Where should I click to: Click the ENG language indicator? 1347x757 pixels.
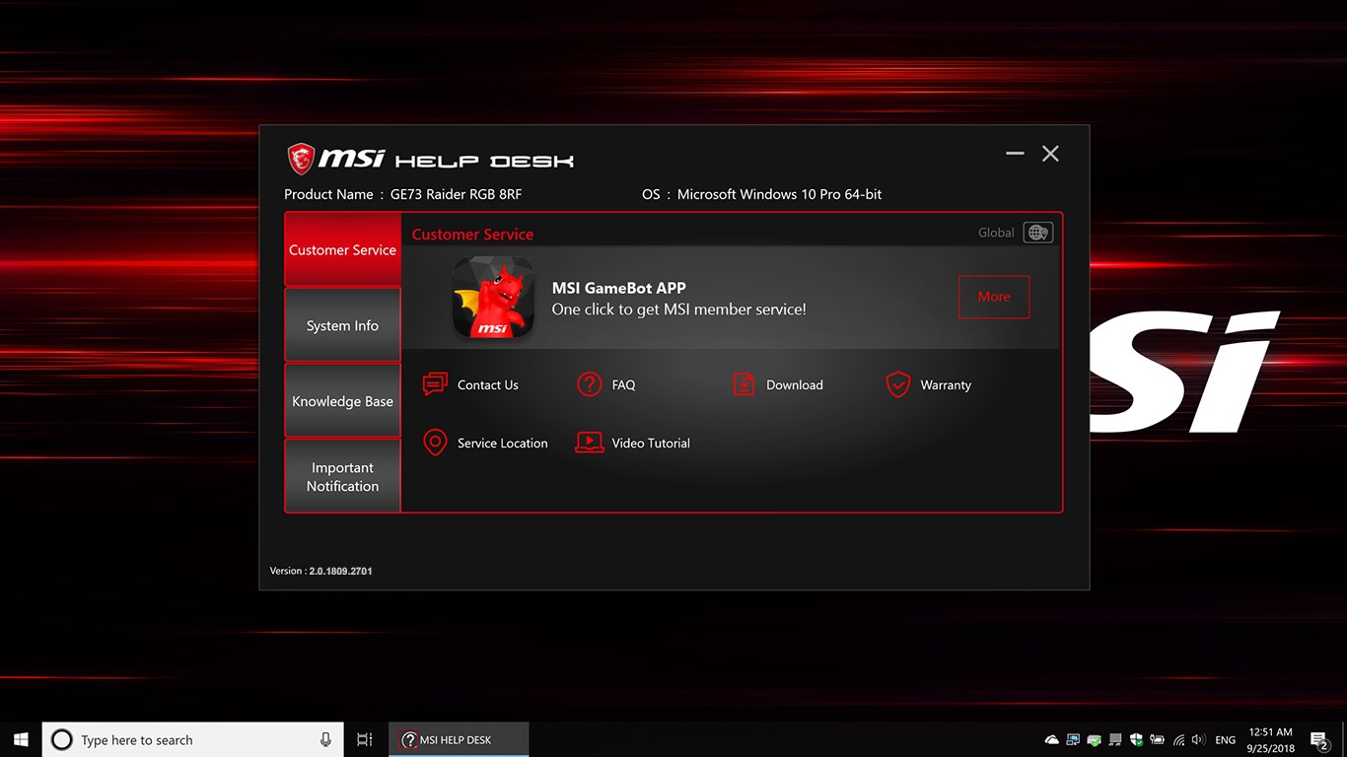tap(1225, 739)
